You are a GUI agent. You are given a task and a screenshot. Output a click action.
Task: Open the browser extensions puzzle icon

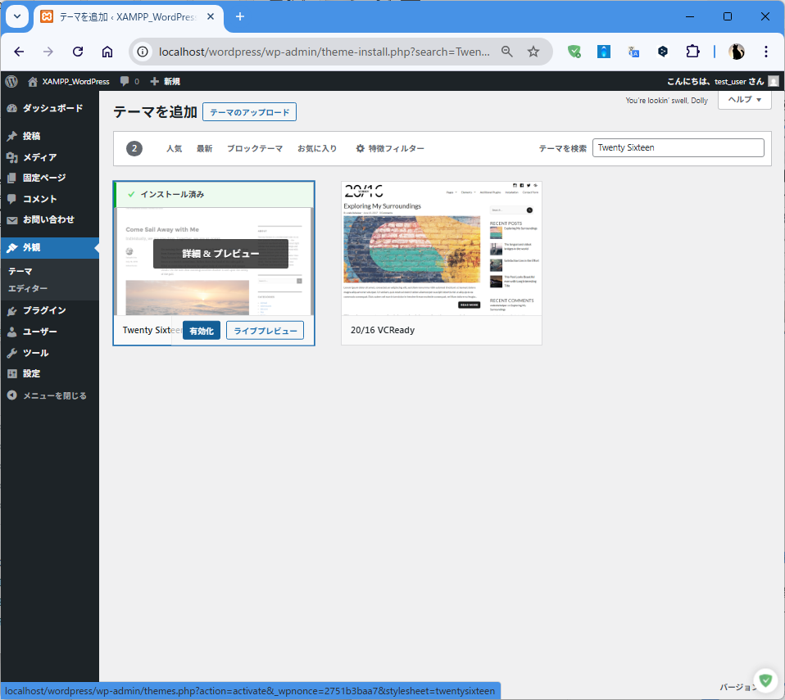click(x=692, y=52)
